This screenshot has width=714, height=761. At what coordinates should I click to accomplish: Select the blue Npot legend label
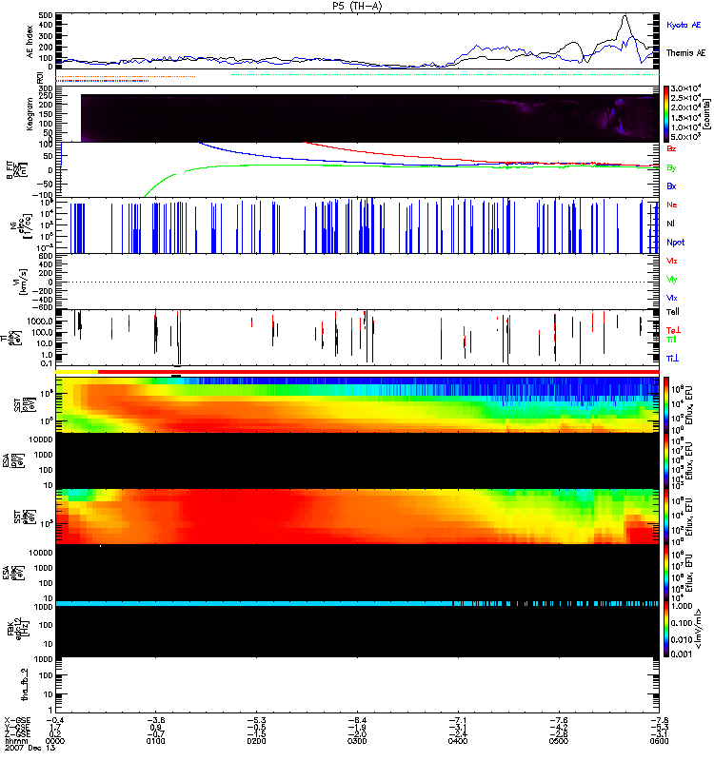point(676,243)
